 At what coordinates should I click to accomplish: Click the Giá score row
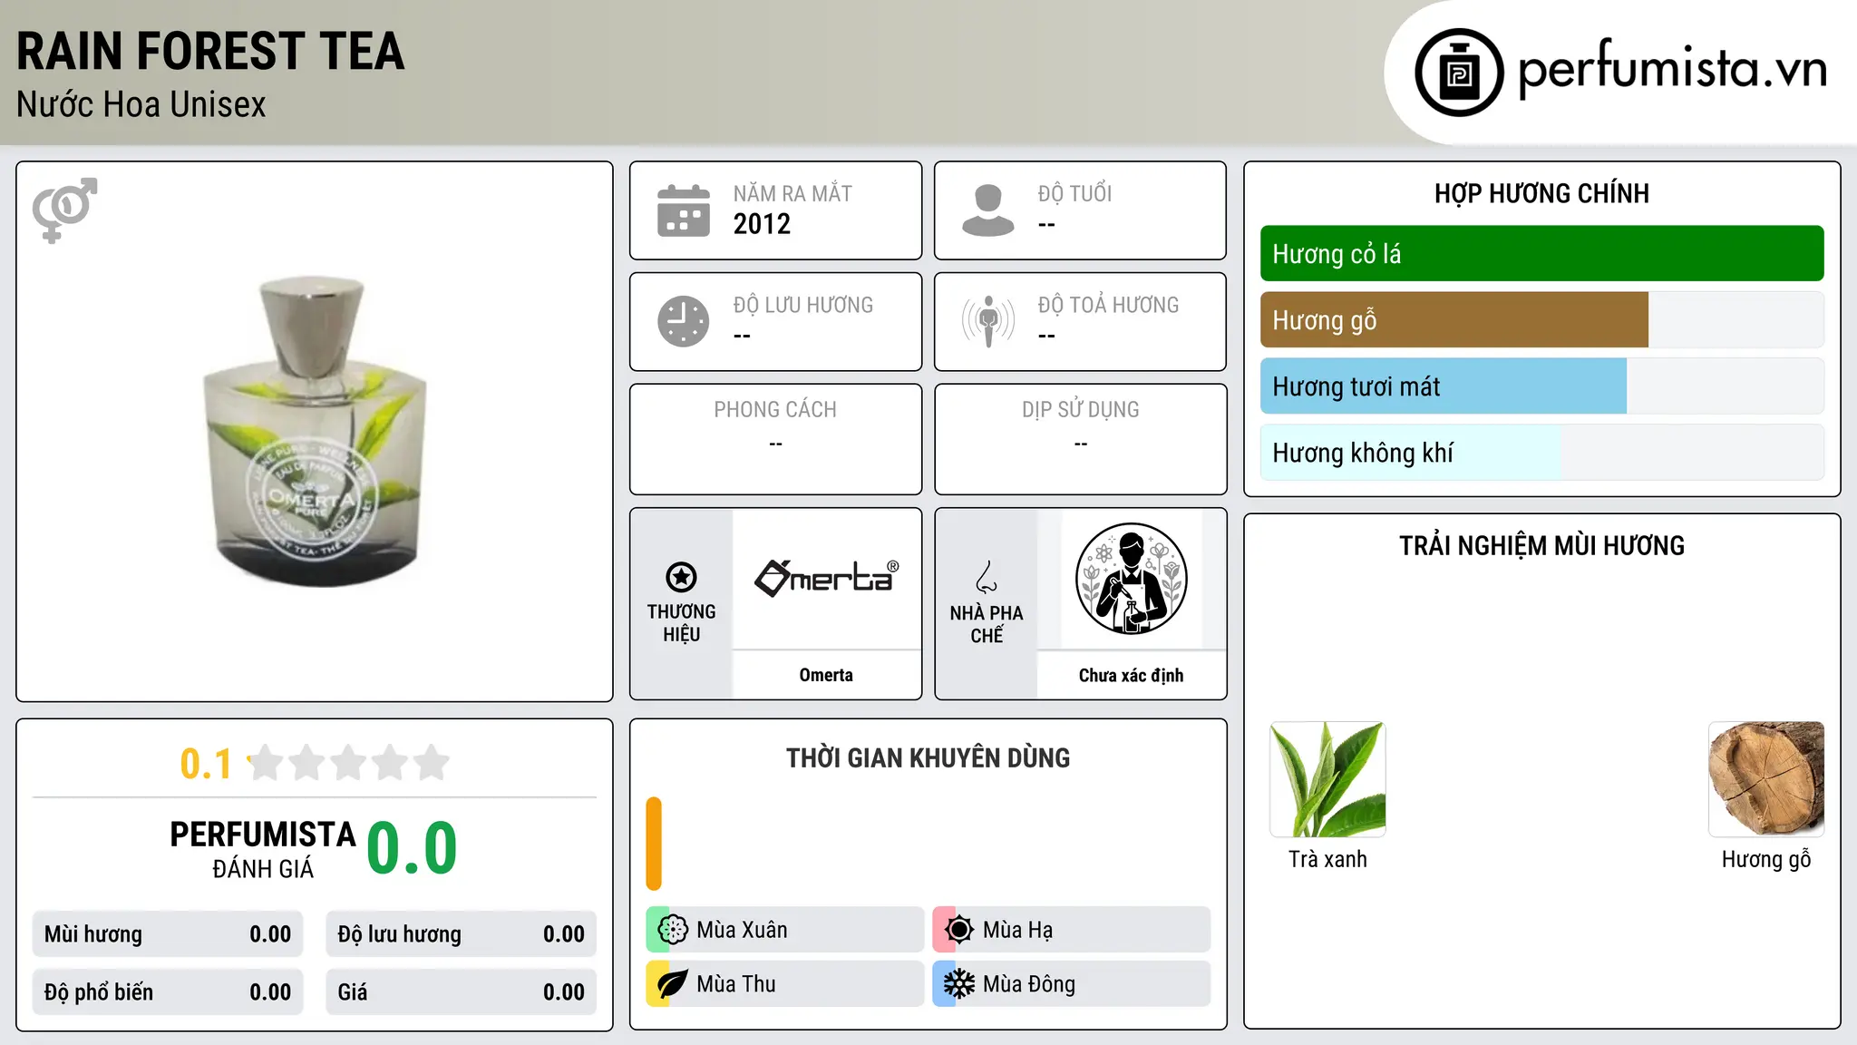click(x=461, y=992)
